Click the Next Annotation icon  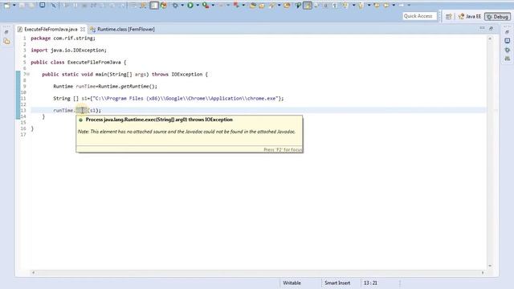[x=345, y=6]
